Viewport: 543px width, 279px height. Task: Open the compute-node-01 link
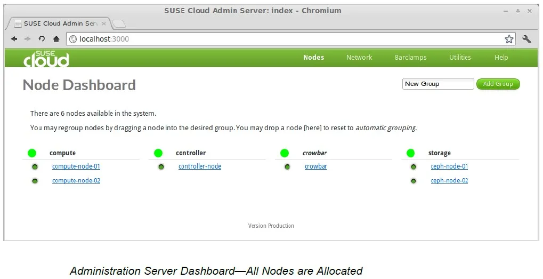76,166
